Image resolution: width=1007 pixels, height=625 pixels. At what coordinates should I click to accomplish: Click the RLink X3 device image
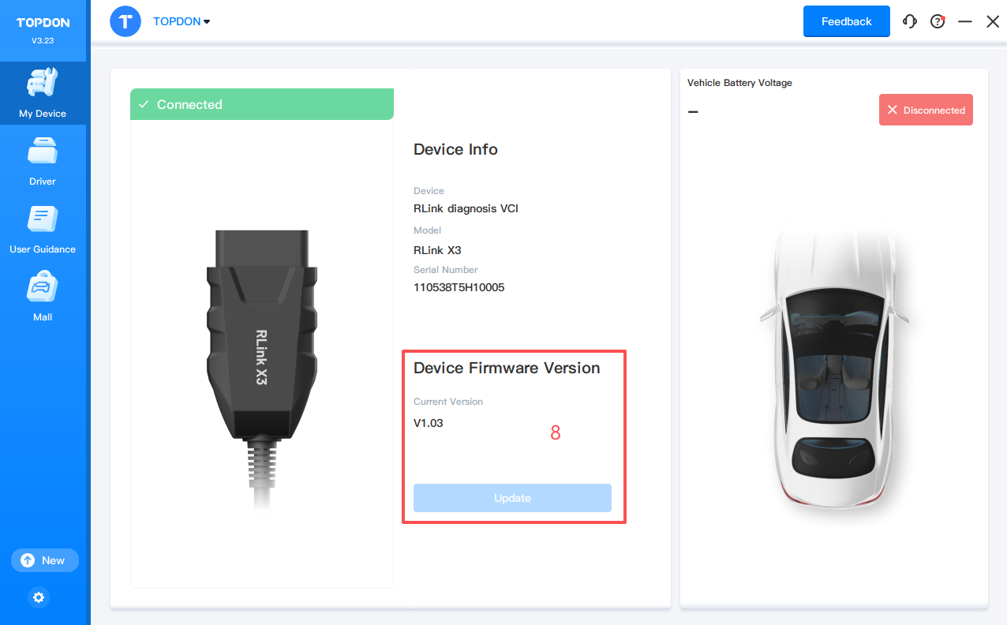(262, 355)
